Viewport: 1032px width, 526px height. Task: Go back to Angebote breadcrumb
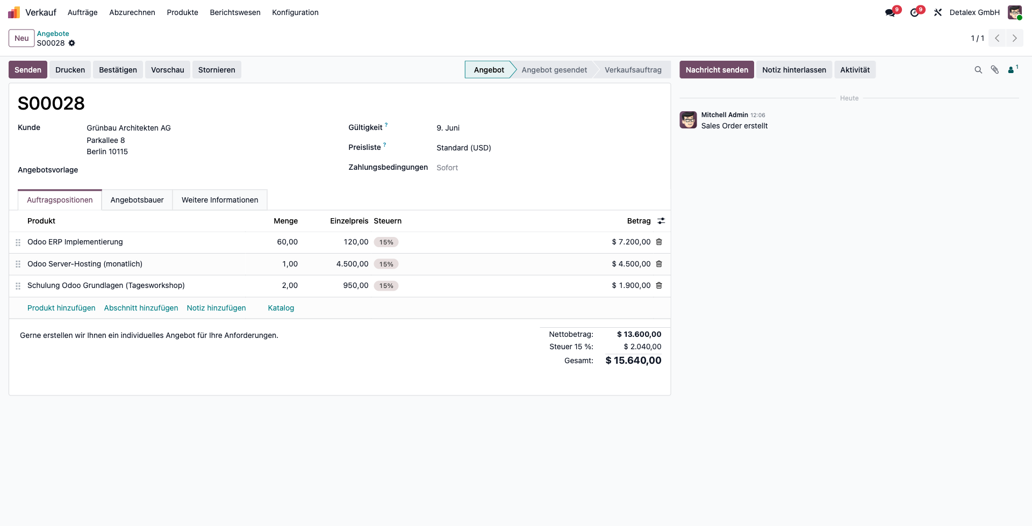click(53, 33)
